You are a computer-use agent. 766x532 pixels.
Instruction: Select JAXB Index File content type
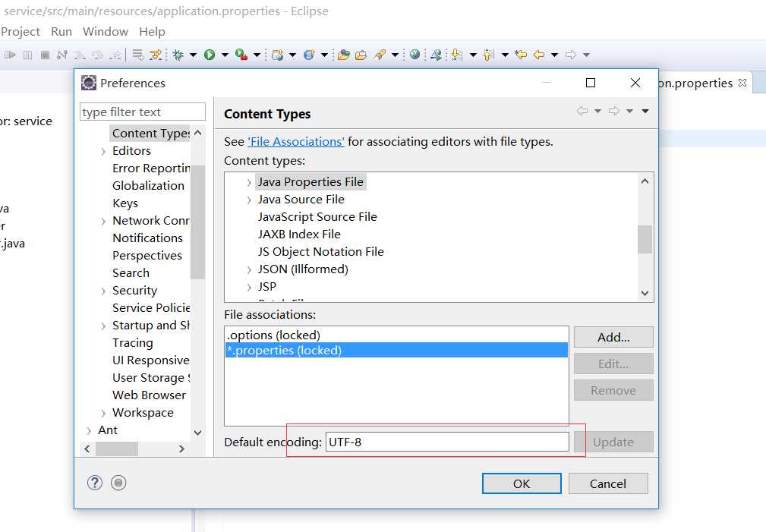pos(299,235)
